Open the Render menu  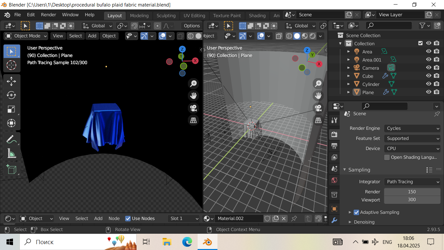(x=48, y=15)
